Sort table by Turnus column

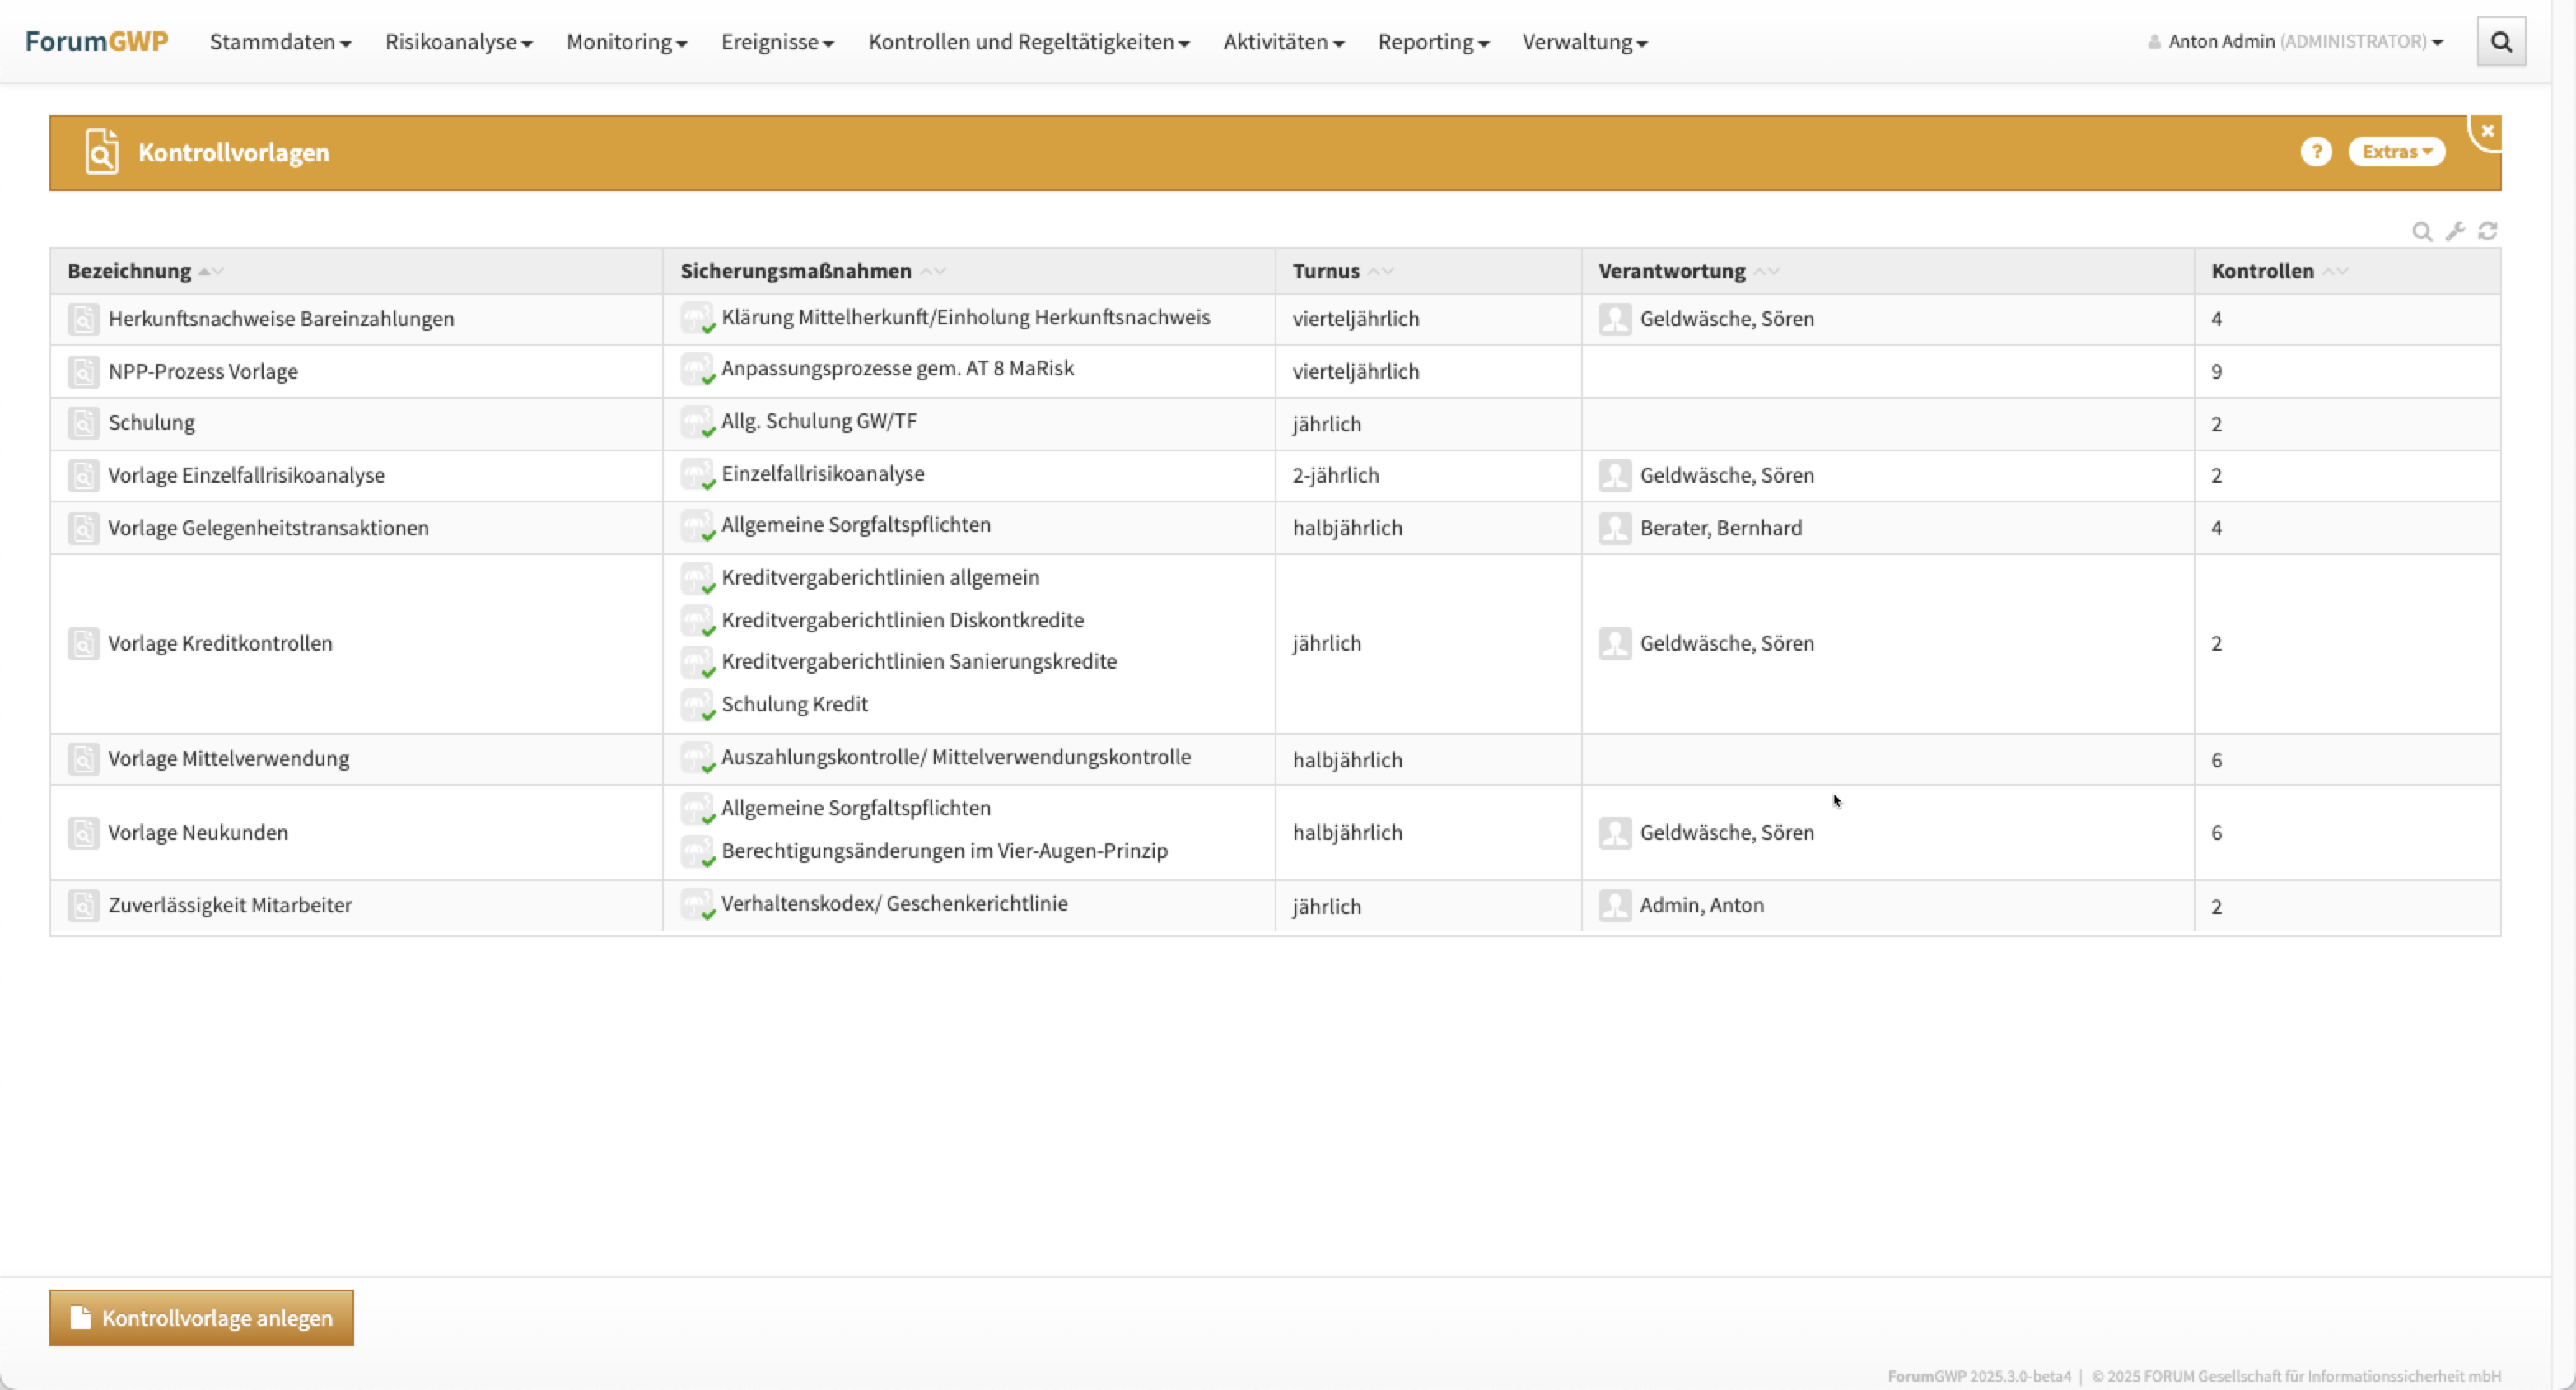(x=1326, y=271)
